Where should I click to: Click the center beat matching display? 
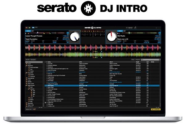93,33
